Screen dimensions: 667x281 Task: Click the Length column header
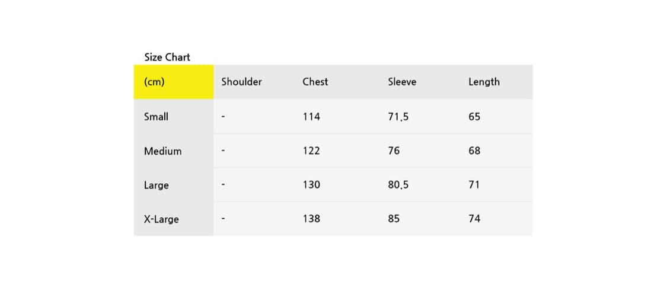(x=484, y=82)
